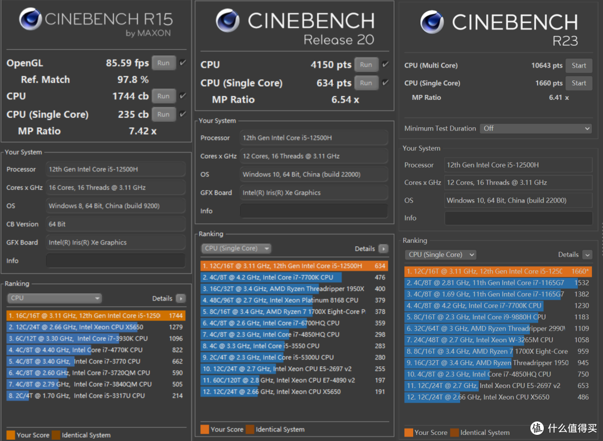Select the Core i5-3317U row in R15

96,396
